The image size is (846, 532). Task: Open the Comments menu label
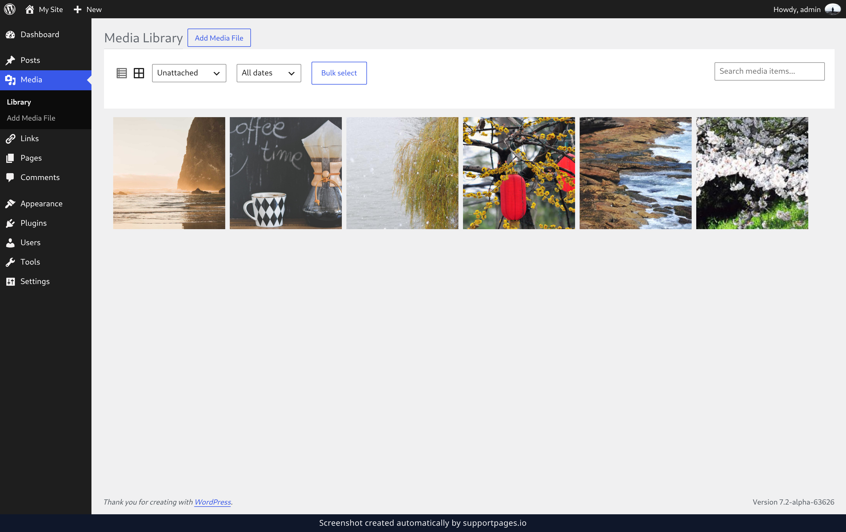click(x=40, y=177)
